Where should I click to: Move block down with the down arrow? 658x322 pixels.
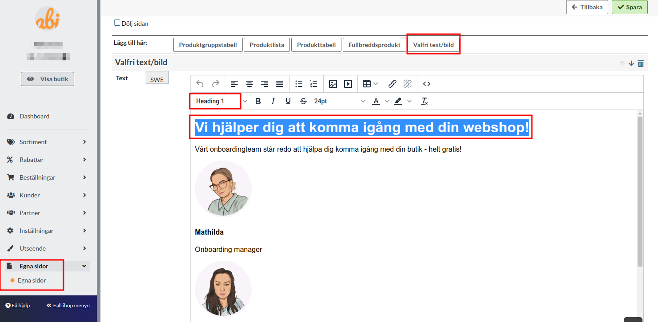[x=631, y=63]
